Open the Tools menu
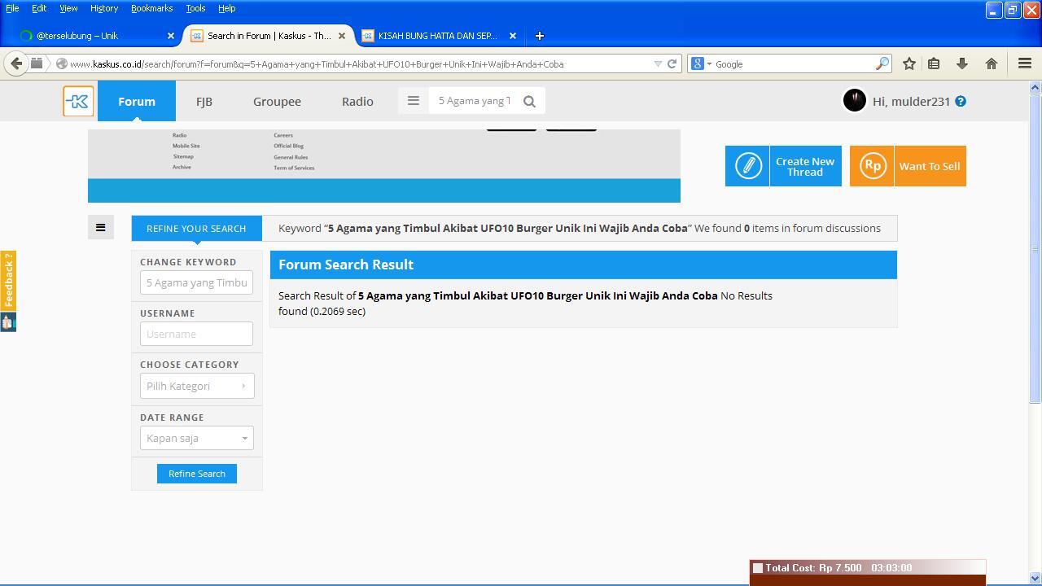 195,8
